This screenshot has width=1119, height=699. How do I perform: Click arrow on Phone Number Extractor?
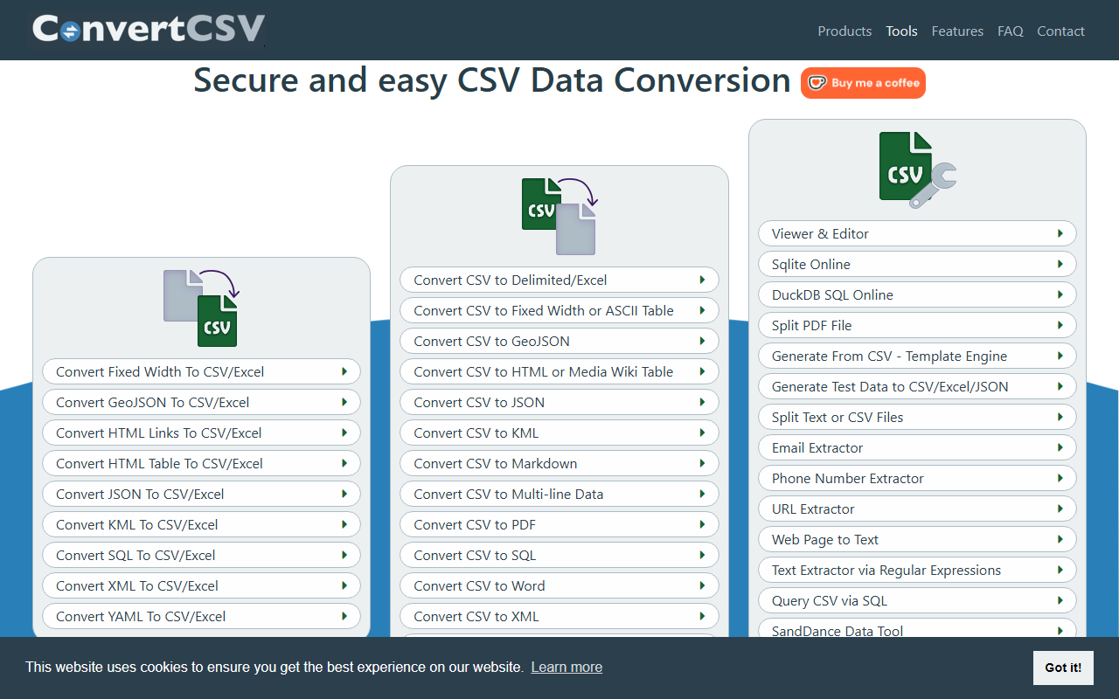coord(1060,478)
